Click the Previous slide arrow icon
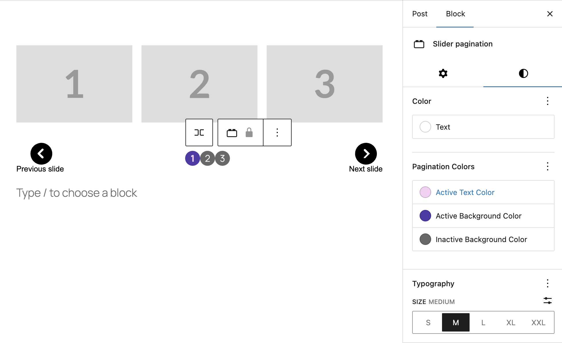Screen dimensions: 562x343 tap(41, 154)
